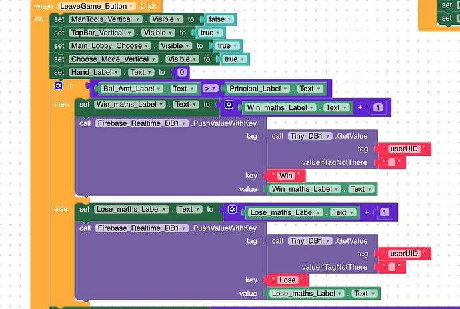
Task: Open the gear icon on the Win_maths addition block
Action: pyautogui.click(x=229, y=105)
